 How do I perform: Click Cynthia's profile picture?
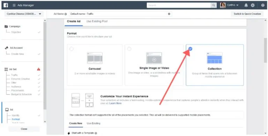223,5
